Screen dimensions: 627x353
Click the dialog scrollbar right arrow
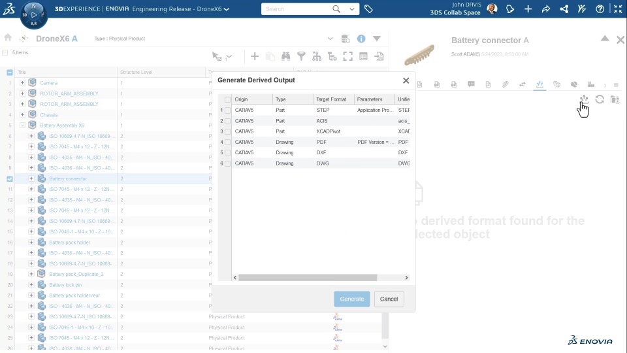(406, 277)
